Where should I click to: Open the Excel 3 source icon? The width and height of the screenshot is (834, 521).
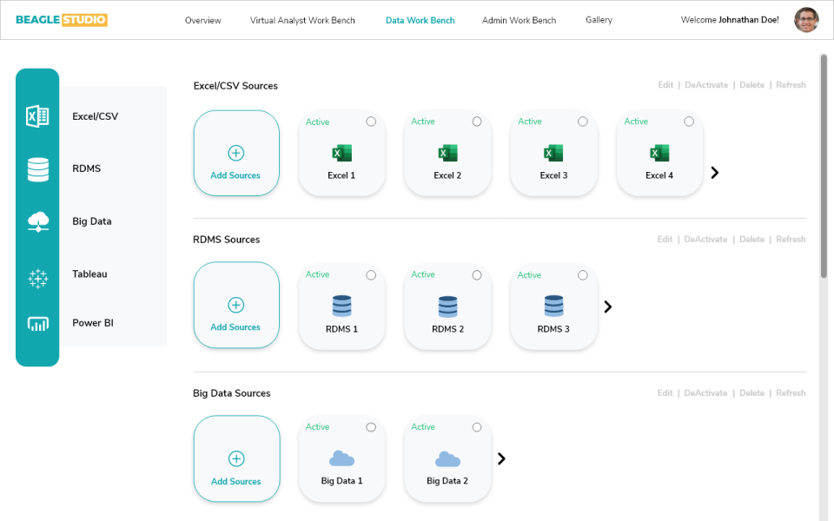tap(553, 153)
